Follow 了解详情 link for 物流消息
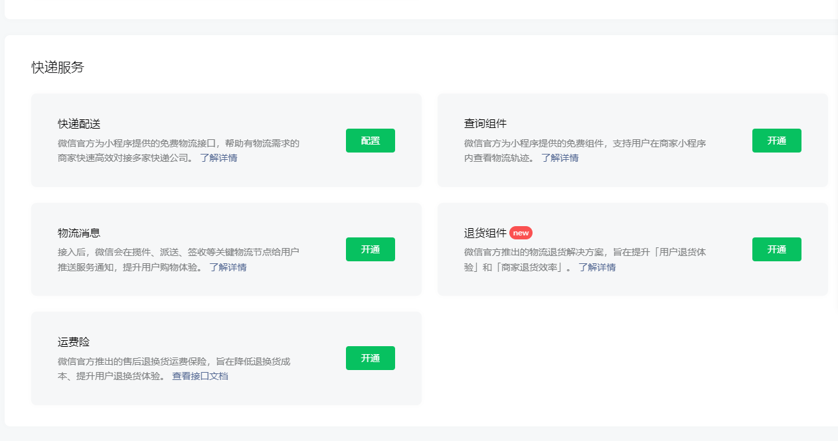This screenshot has width=838, height=441. click(228, 267)
